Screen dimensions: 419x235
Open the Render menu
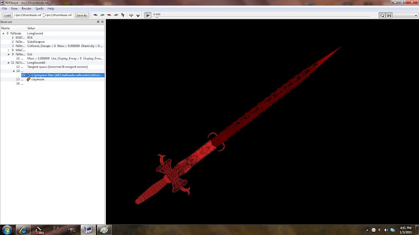pyautogui.click(x=27, y=8)
